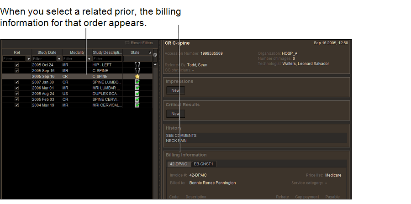Click the star state icon for CR C-SPINE
Viewport: 411px width, 204px height.
click(x=137, y=76)
